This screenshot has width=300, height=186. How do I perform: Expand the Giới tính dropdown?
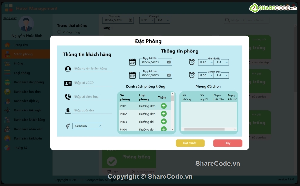point(87,126)
